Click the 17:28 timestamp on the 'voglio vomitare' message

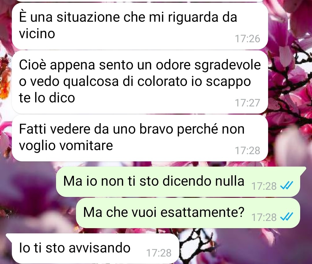pos(248,151)
